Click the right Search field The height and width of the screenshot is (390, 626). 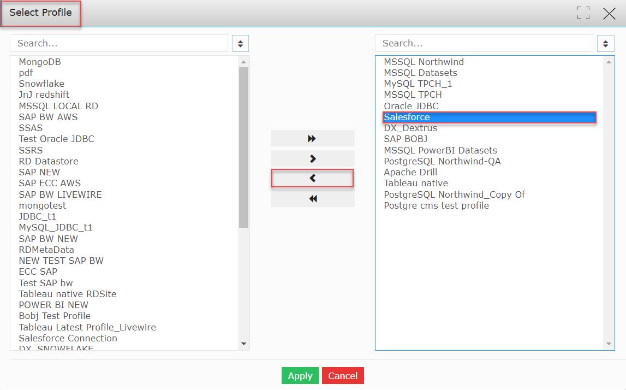click(484, 43)
